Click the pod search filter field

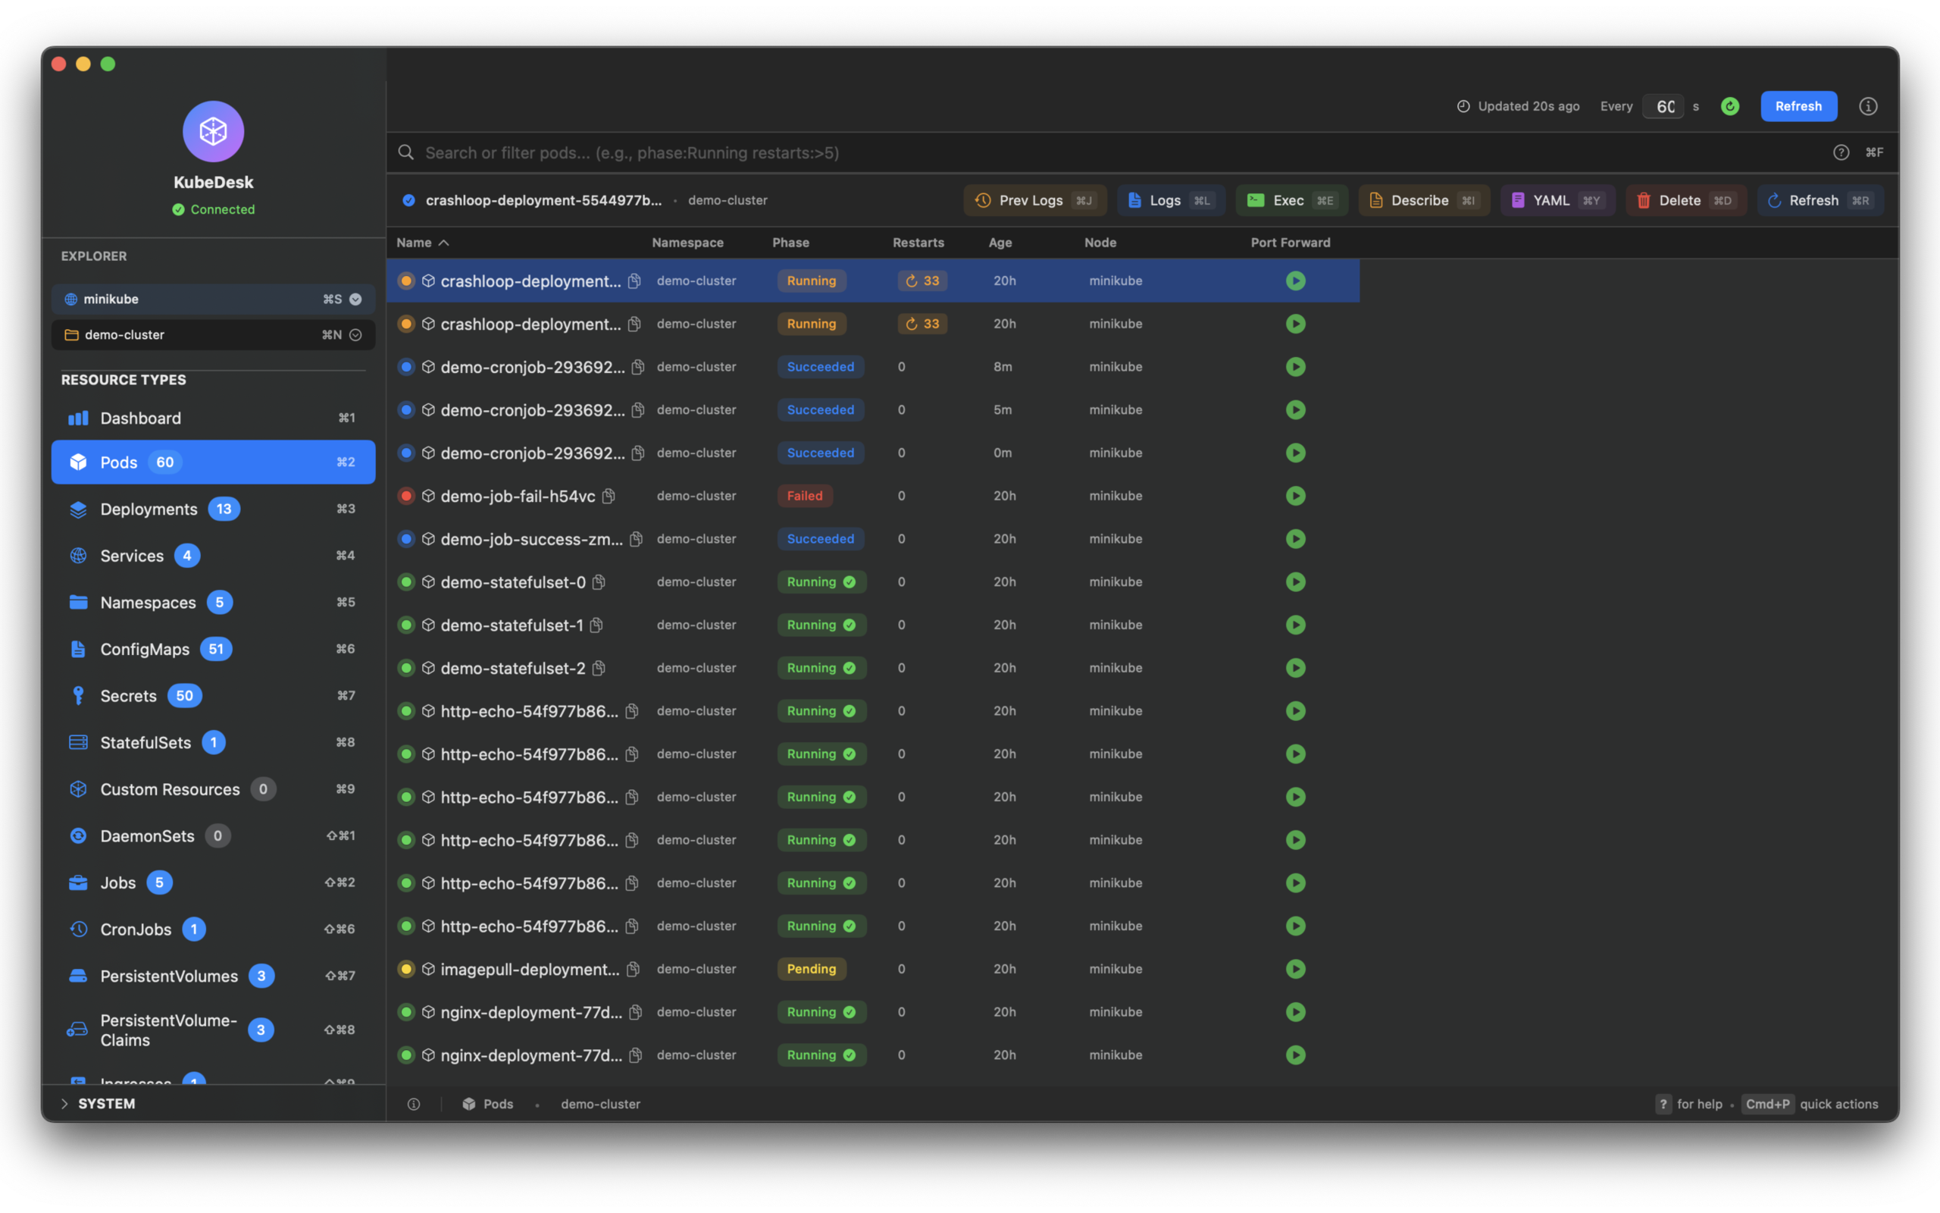(x=1122, y=152)
